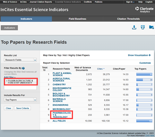Open AGRICULTURAL SCIENCES field

(x=61, y=80)
